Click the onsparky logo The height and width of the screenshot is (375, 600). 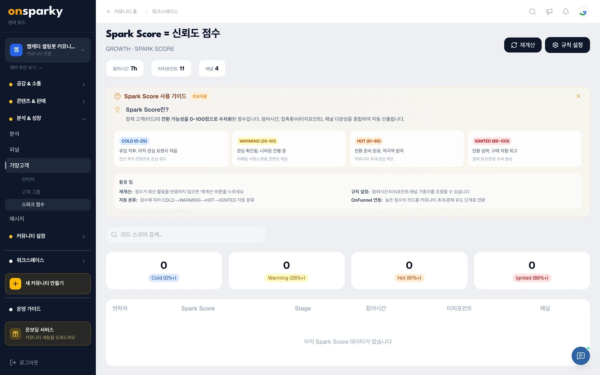coord(35,12)
